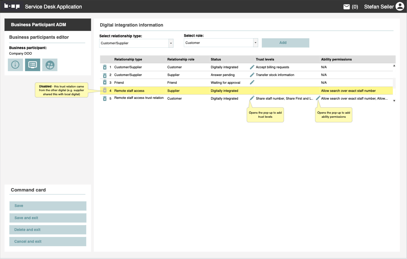This screenshot has height=259, width=407.
Task: Open the business participant info icon
Action: (15, 65)
